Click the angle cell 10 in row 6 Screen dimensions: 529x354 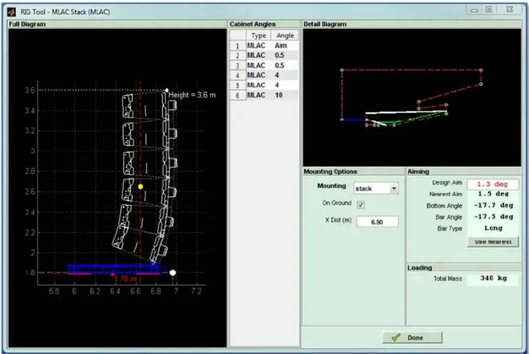point(285,95)
